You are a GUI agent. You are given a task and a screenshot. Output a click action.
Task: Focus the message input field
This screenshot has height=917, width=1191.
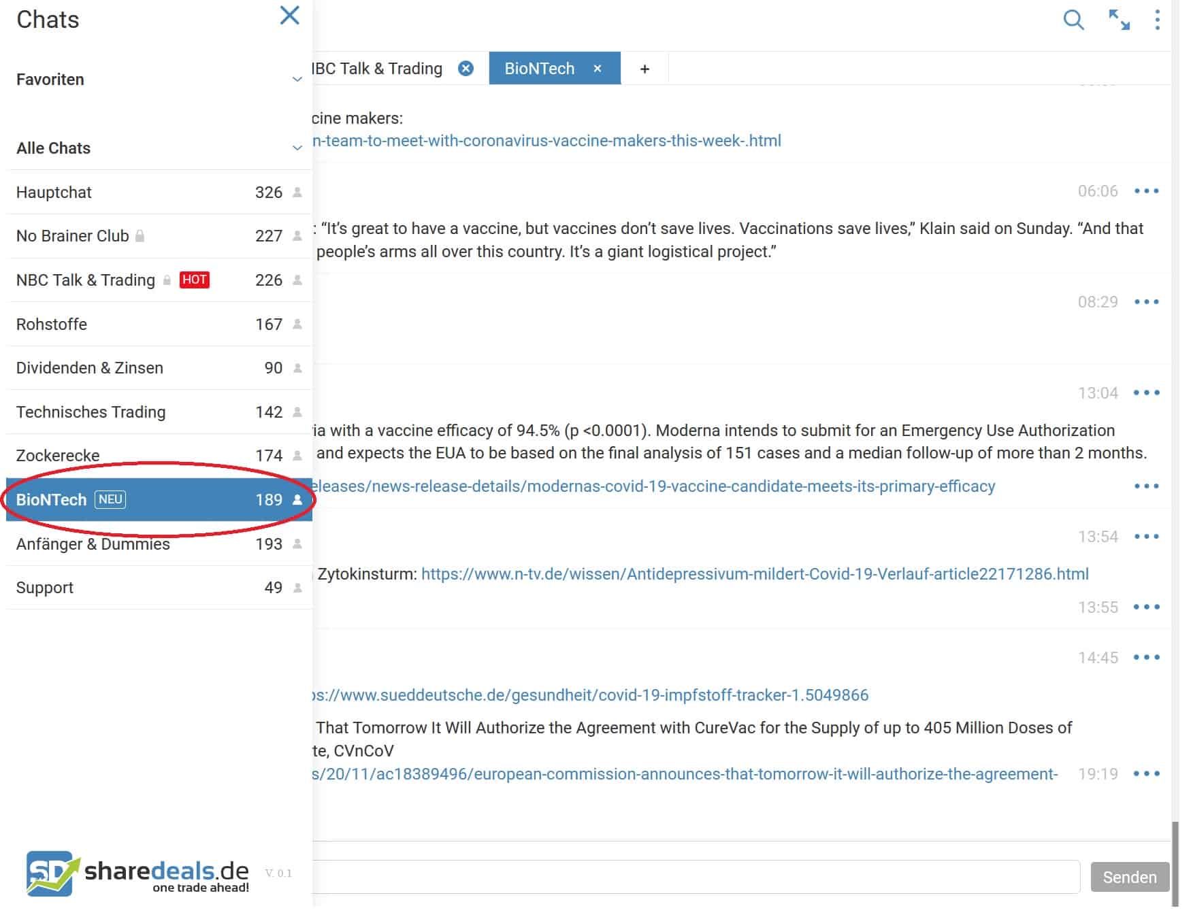pos(694,877)
